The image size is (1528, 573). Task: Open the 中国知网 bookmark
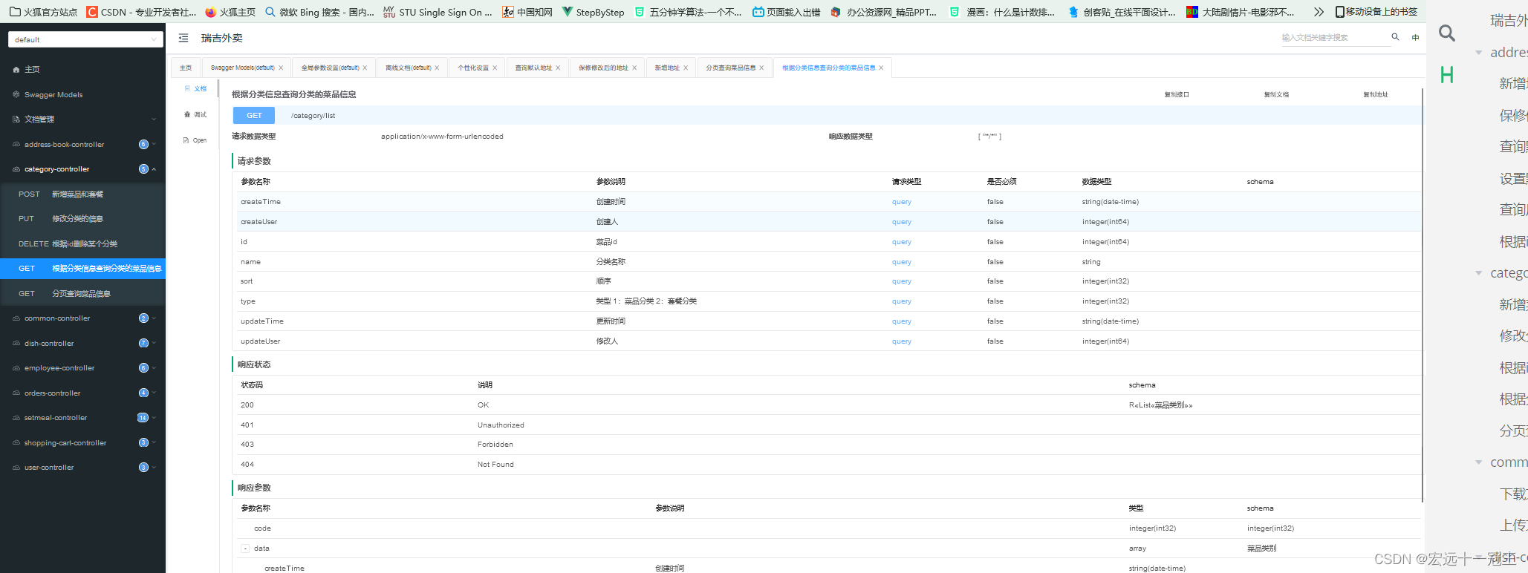click(x=527, y=12)
